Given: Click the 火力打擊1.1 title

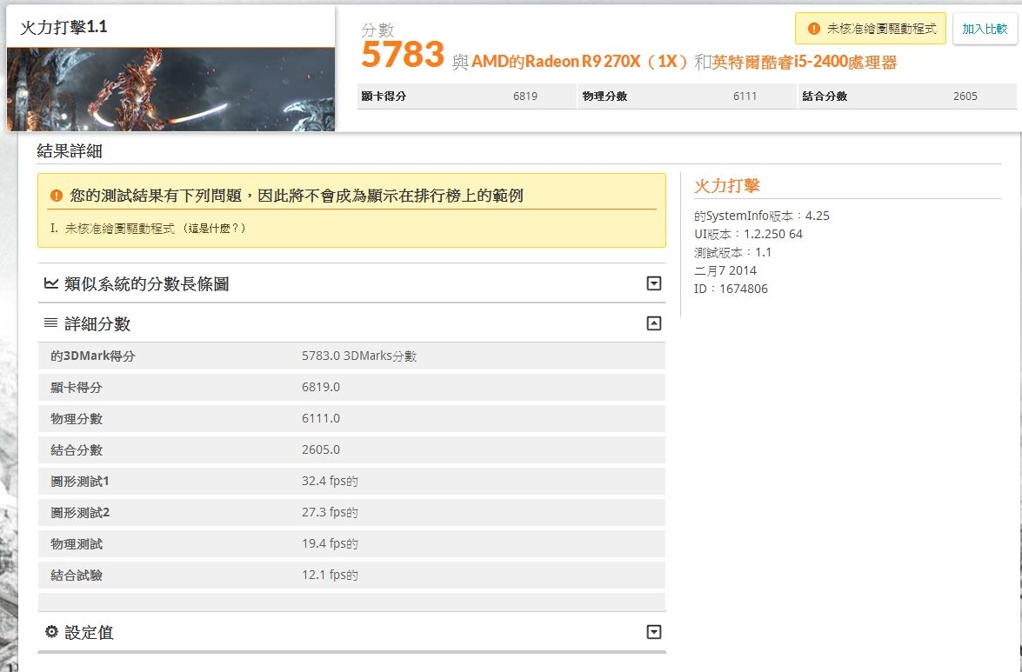Looking at the screenshot, I should coord(63,27).
